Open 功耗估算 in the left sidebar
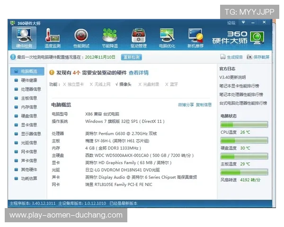This screenshot has height=227, width=284. (28, 178)
